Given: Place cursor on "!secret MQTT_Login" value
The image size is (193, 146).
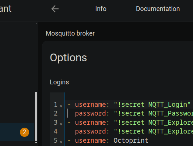Looking at the screenshot, I should (x=152, y=105).
